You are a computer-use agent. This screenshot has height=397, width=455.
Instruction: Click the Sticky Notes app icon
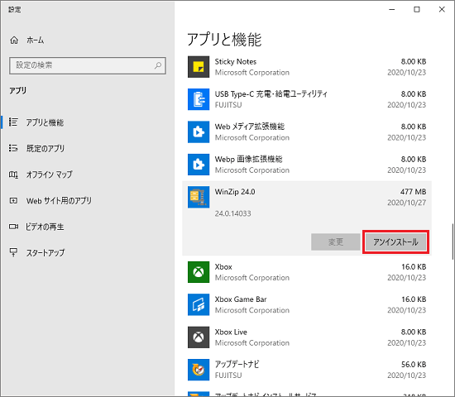click(x=199, y=67)
